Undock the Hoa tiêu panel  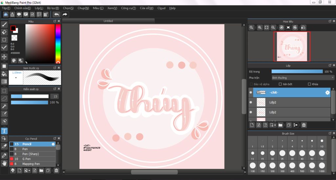330,21
